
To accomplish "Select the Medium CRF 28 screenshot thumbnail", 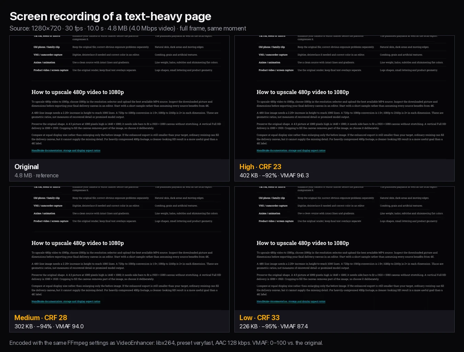I will [119, 248].
